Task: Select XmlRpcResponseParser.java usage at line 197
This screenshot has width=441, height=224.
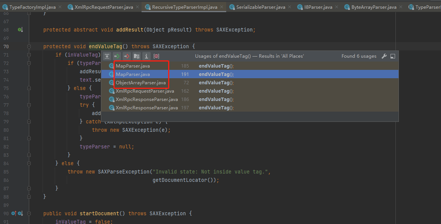Action: tap(250, 108)
